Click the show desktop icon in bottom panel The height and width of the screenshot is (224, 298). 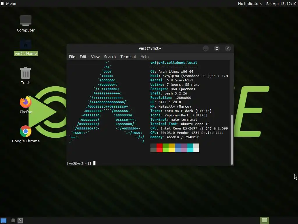click(3, 220)
